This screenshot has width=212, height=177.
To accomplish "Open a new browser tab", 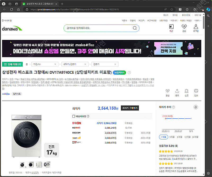I will pyautogui.click(x=62, y=4).
